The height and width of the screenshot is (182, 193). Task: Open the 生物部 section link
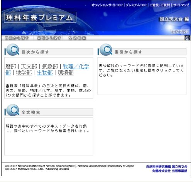click(x=45, y=73)
